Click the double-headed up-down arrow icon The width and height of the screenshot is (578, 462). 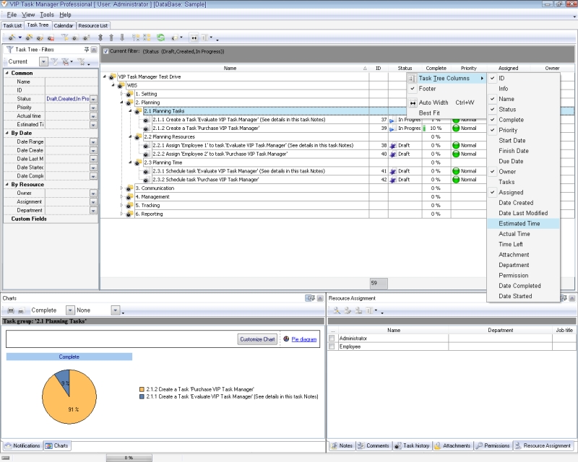100,38
